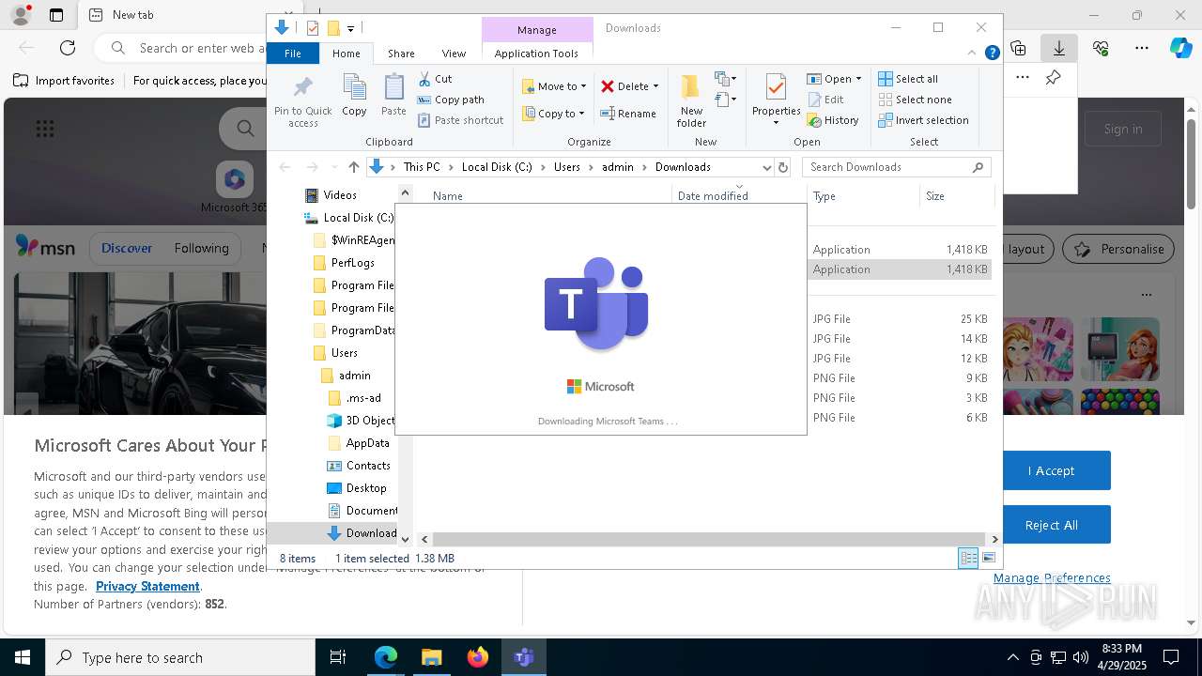Open file History from the ribbon
Viewport: 1202px width, 676px height.
pos(833,120)
